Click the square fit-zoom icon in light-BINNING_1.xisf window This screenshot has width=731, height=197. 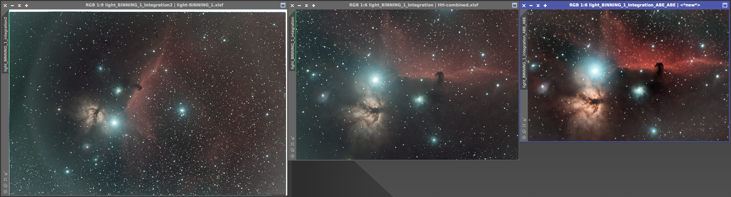(5, 179)
